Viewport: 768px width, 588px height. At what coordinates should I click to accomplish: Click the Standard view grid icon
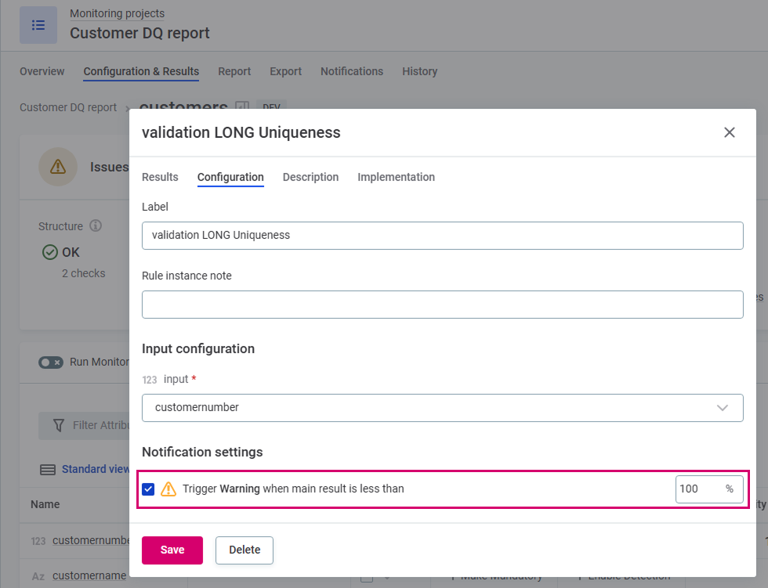pos(48,469)
